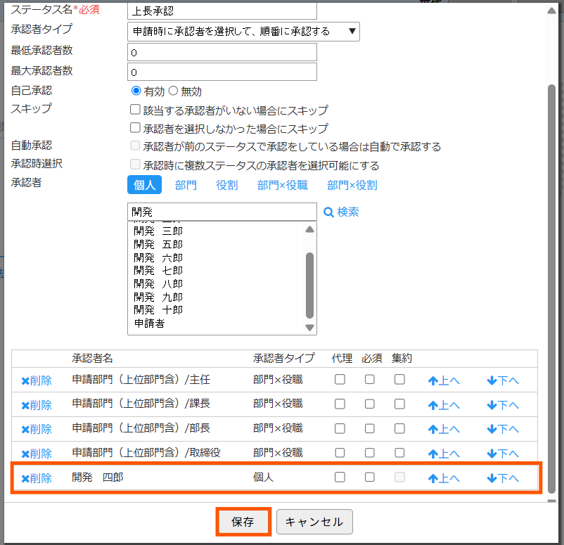Click the 最大承認者数 input field
This screenshot has height=545, width=564.
(x=222, y=72)
